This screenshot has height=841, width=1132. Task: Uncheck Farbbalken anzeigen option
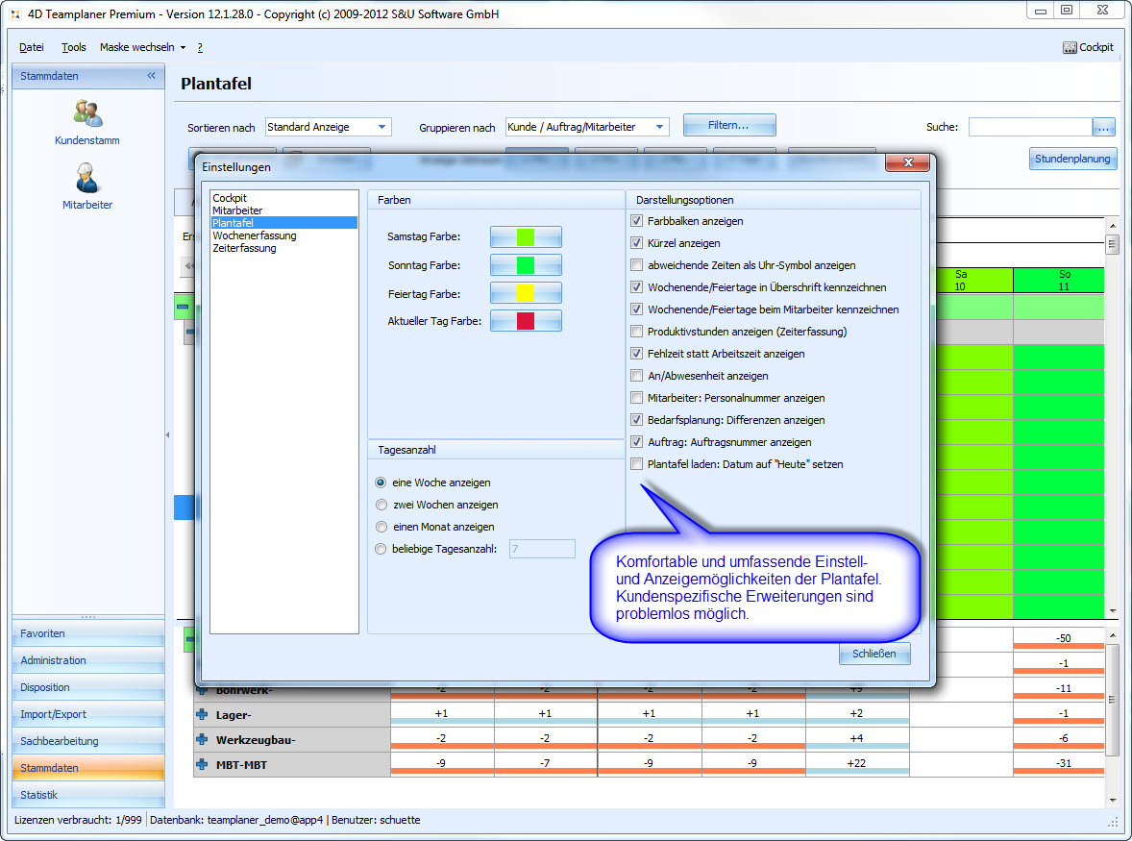click(636, 221)
